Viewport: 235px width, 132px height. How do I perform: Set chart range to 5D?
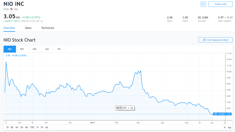pyautogui.click(x=12, y=127)
